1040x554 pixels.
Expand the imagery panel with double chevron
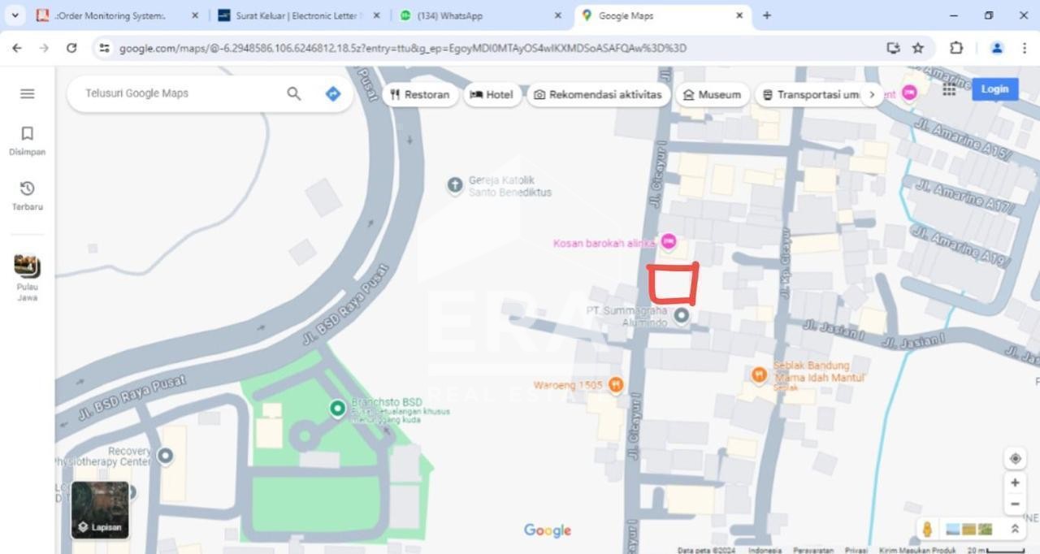[x=1015, y=529]
